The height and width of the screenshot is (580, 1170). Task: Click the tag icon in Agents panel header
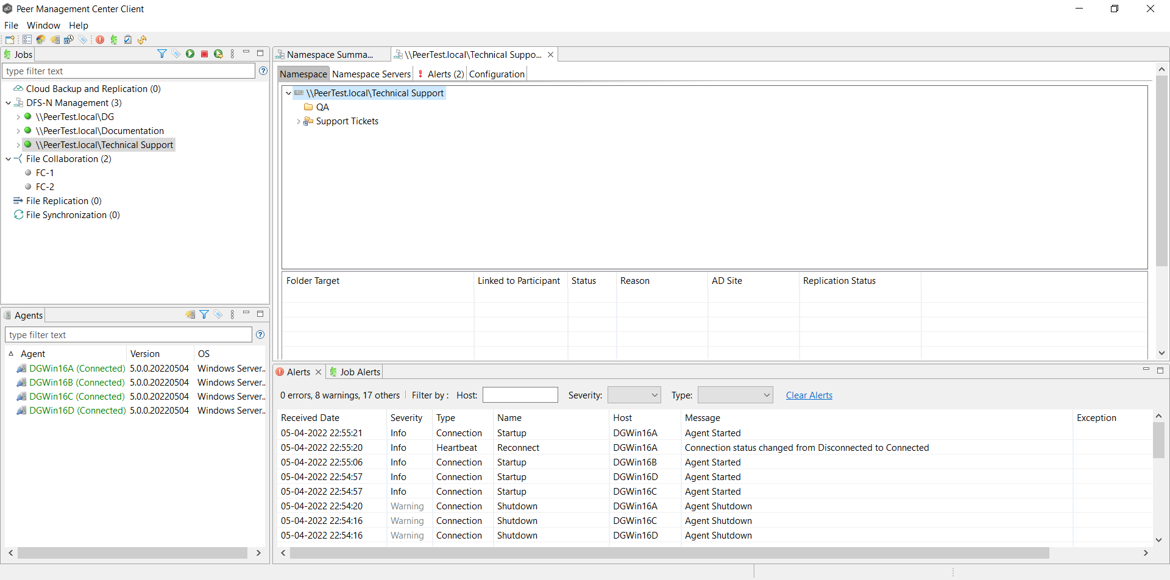tap(218, 314)
